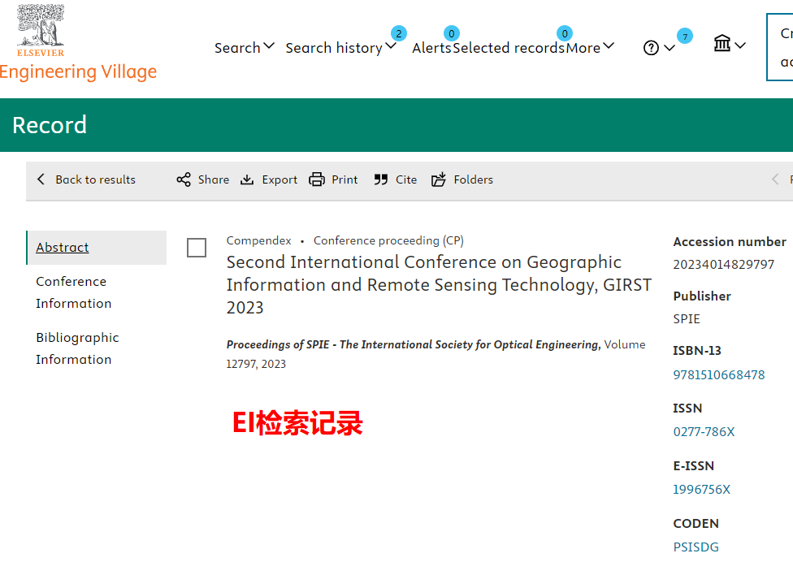Expand the More menu
Screen dimensions: 793x575
[x=590, y=48]
